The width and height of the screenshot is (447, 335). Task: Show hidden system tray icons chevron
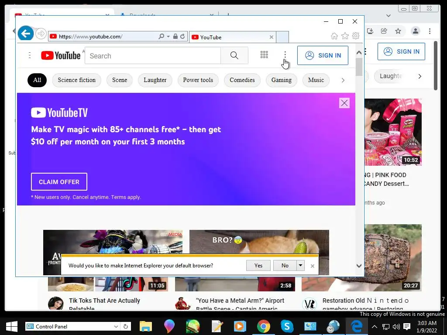(375, 327)
